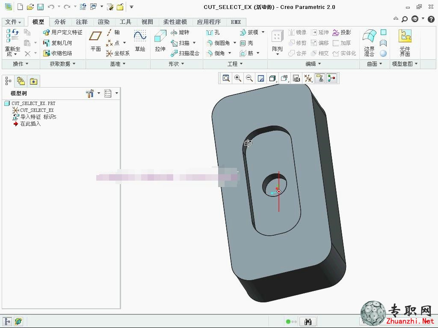
Task: Choose the Project (投影) tool
Action: 342,32
